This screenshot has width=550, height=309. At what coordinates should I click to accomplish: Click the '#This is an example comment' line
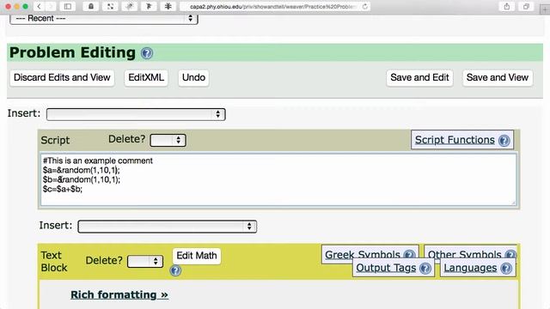point(98,161)
